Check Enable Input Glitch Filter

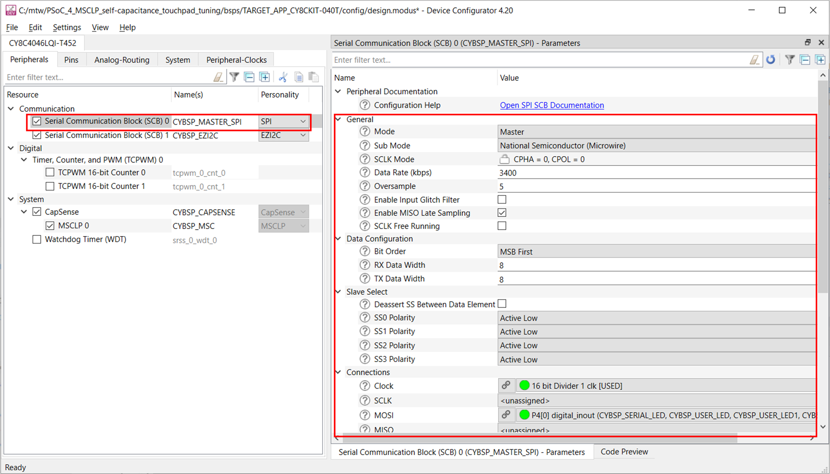pyautogui.click(x=502, y=200)
